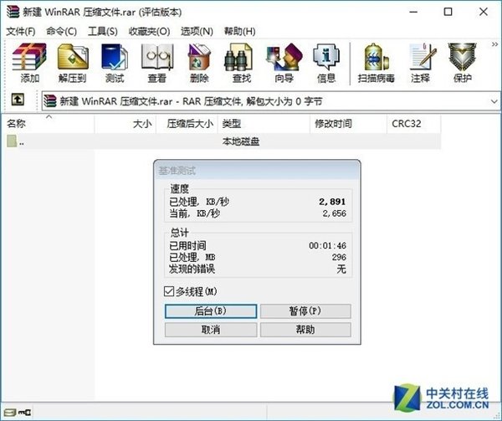This screenshot has width=502, height=421.
Task: Uncheck the 多线程(M) multithreading checkbox
Action: (x=169, y=291)
